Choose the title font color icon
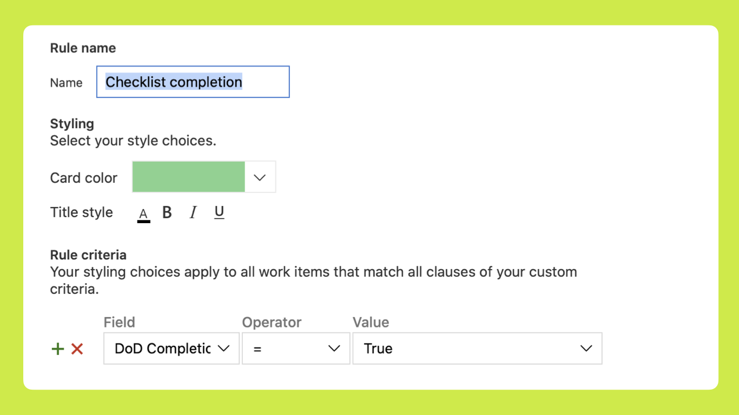 click(x=143, y=214)
